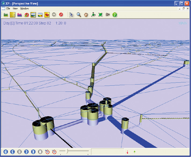Screen dimensions: 191x157
Task: Click the green terrain display icon
Action: pyautogui.click(x=6, y=14)
